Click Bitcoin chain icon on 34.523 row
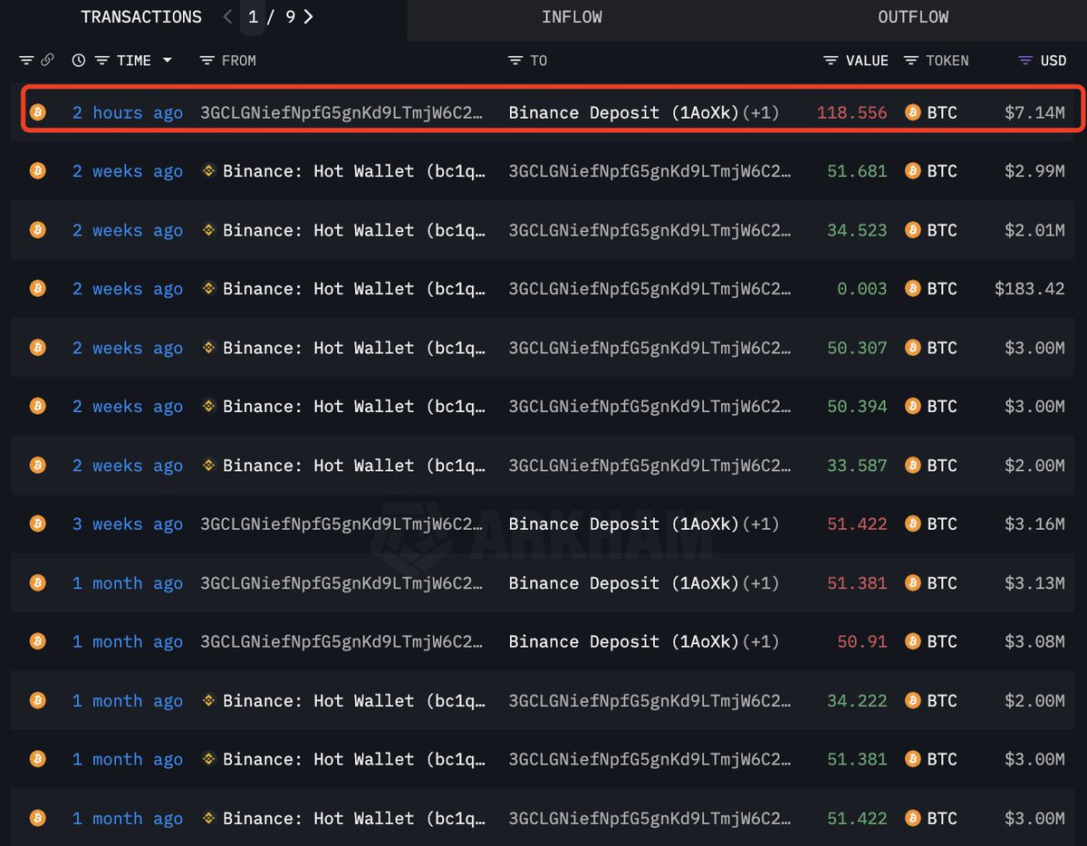 [37, 230]
